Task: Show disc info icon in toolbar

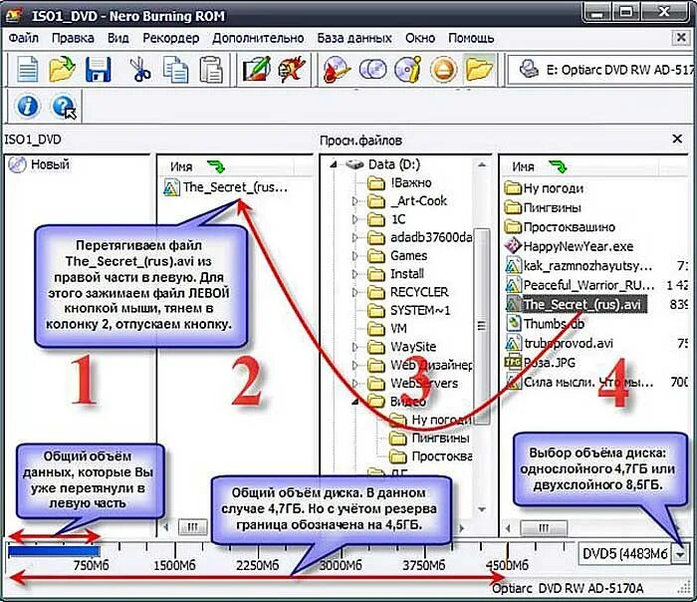Action: 407,70
